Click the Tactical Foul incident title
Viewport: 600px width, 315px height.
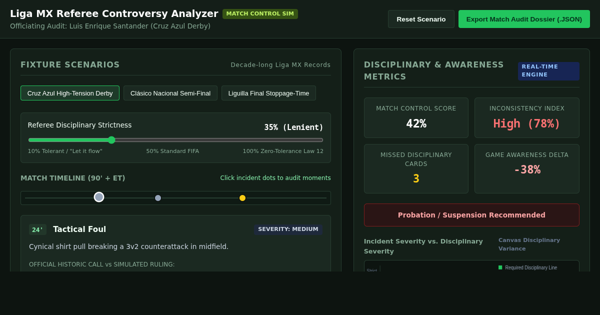79,229
